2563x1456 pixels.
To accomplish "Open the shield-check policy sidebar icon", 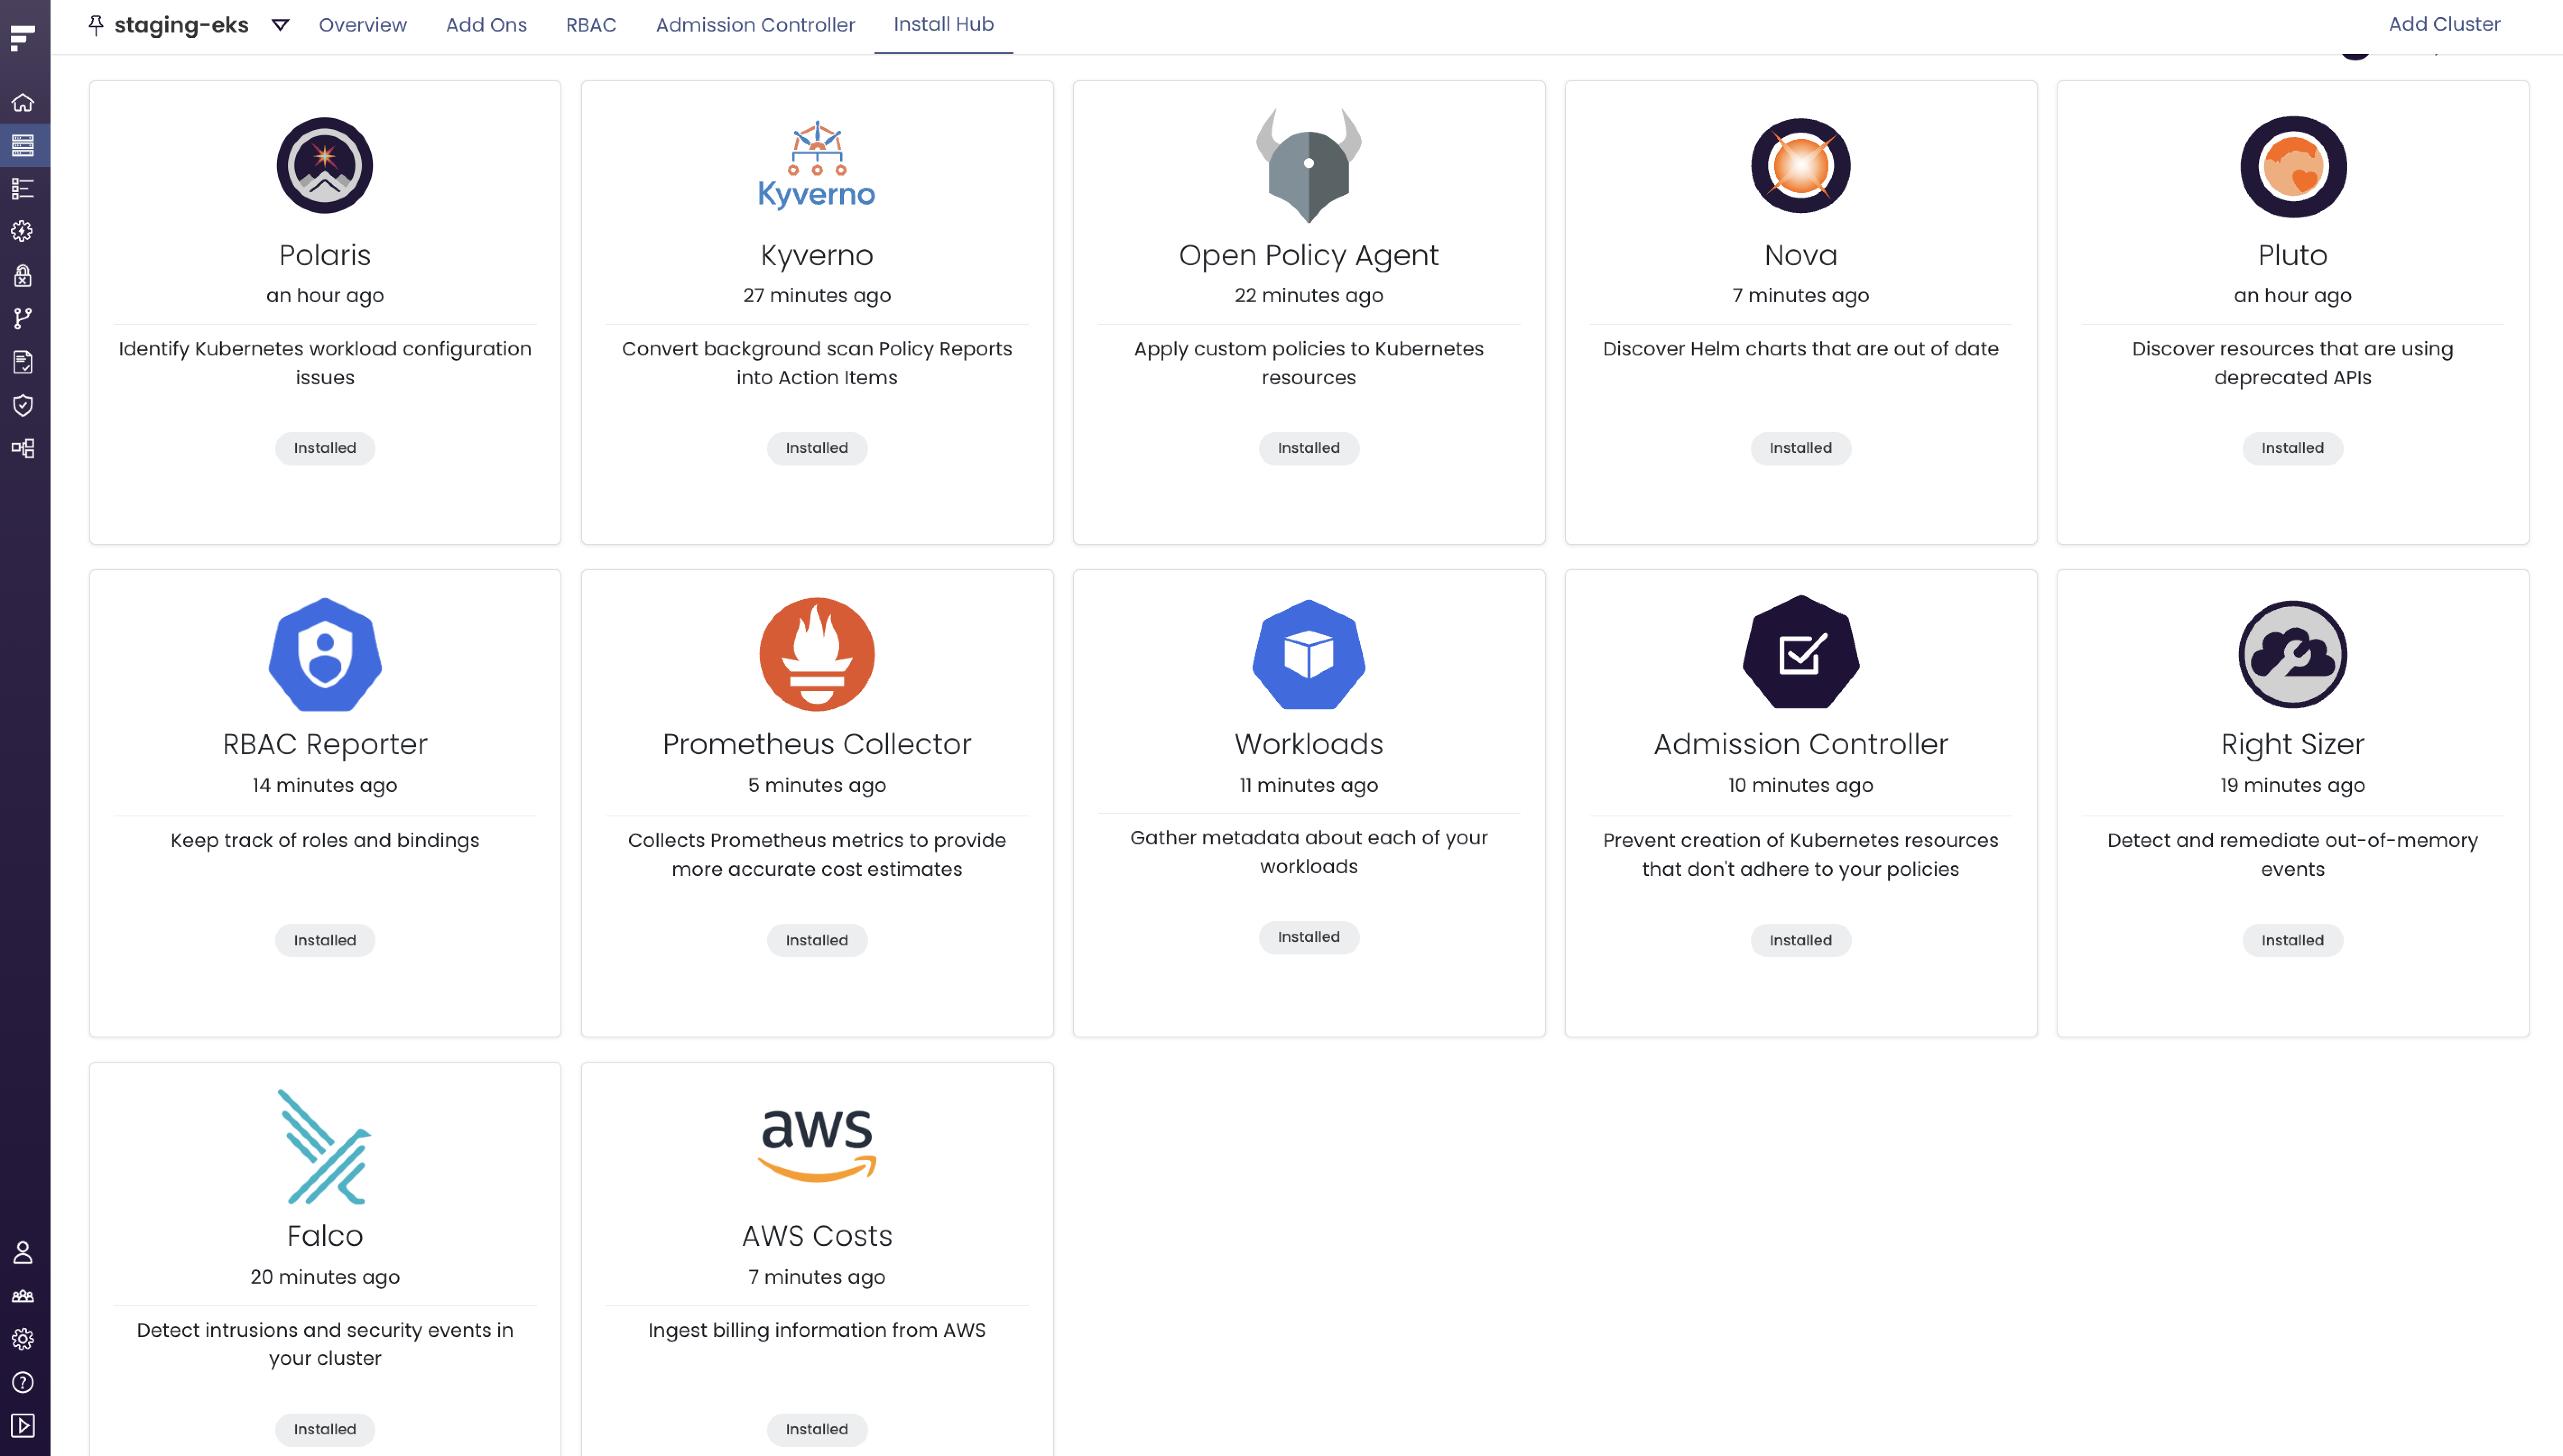I will coord(23,405).
